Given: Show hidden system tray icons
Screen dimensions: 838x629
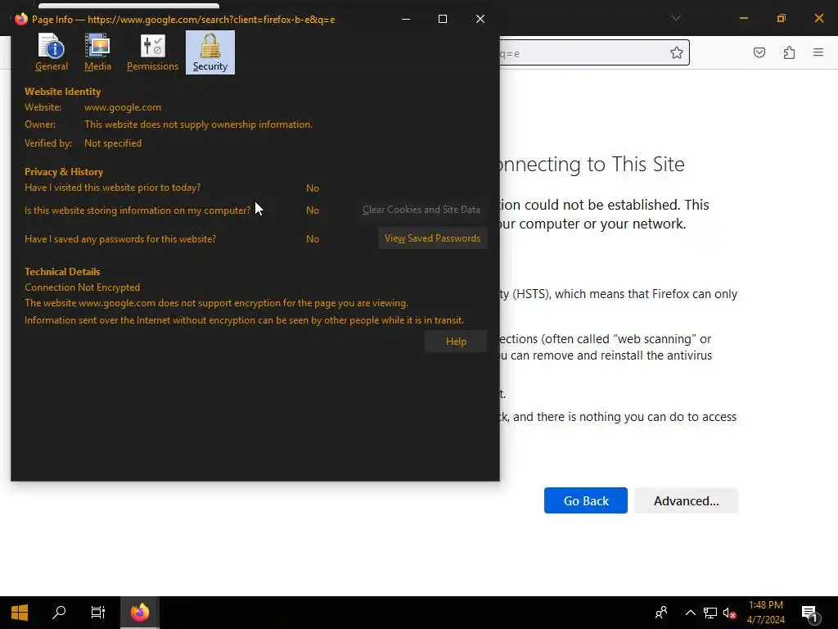Looking at the screenshot, I should tap(691, 613).
